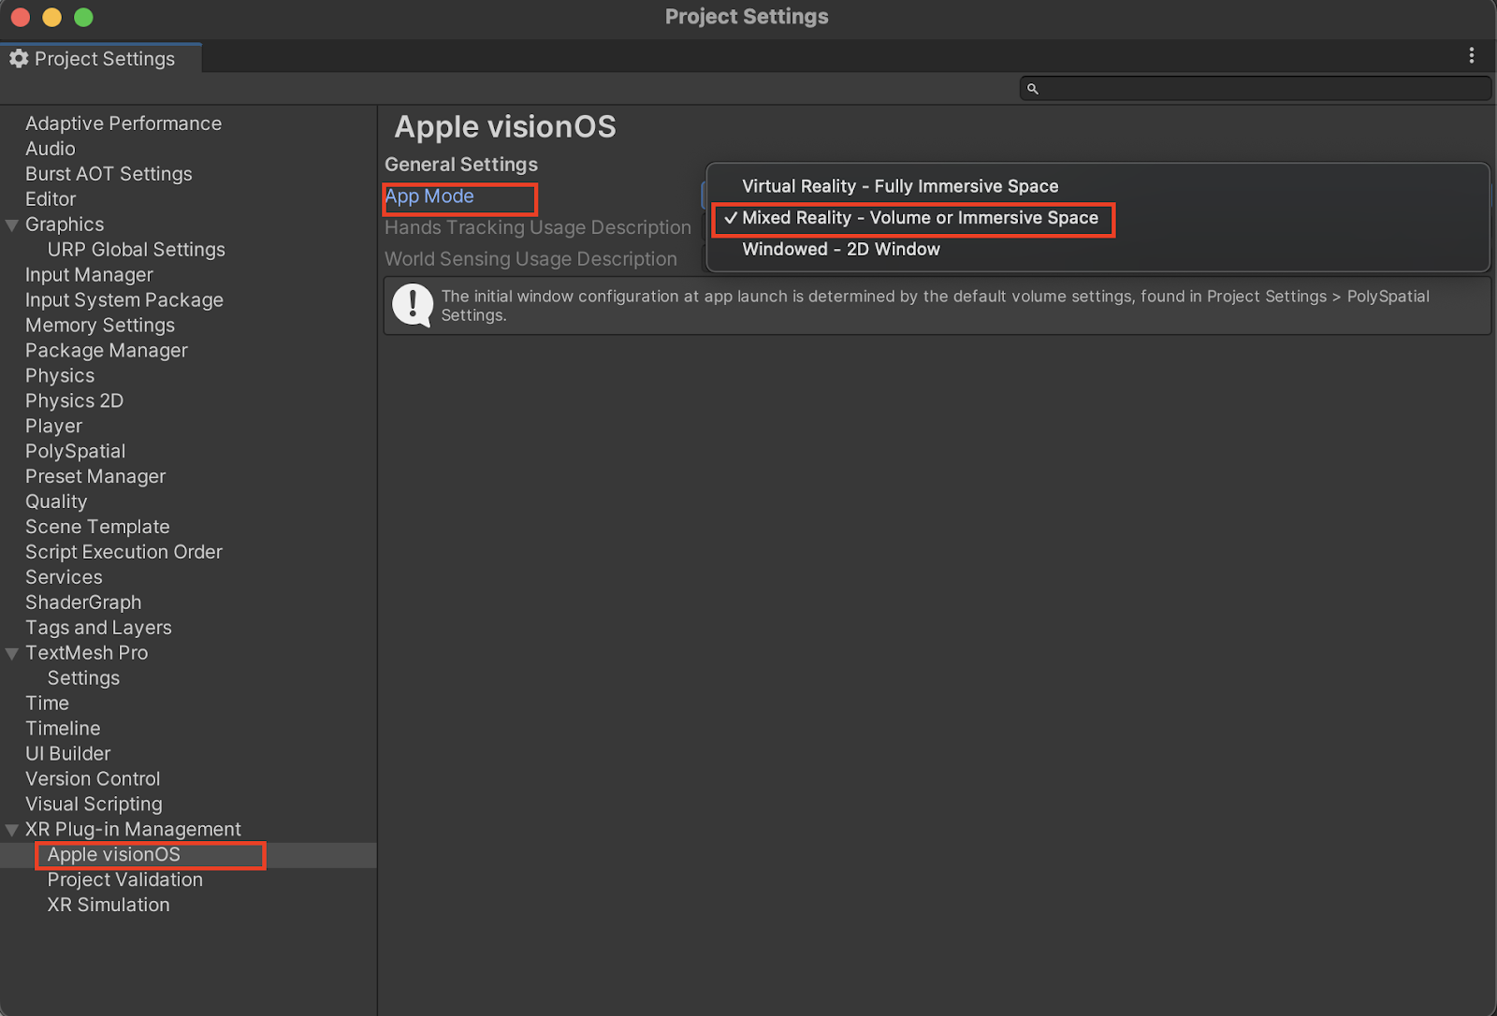This screenshot has height=1016, width=1497.
Task: Open XR Simulation settings
Action: pos(108,905)
